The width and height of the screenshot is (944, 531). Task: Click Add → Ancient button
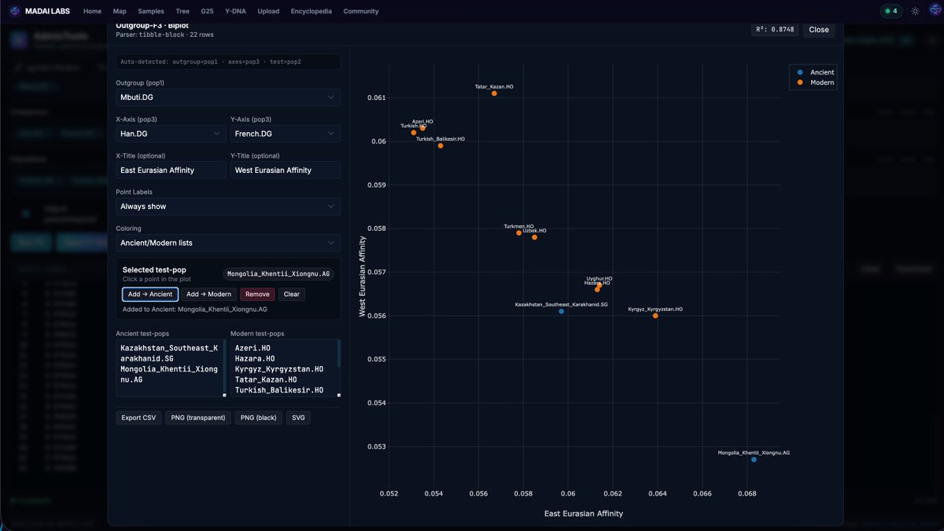pos(150,295)
